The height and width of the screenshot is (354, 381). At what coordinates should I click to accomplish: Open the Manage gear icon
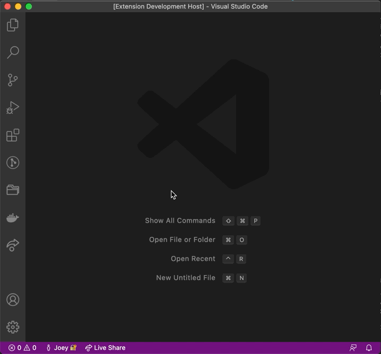pyautogui.click(x=13, y=327)
